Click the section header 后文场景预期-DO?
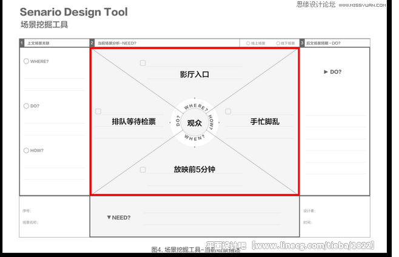The height and width of the screenshot is (257, 399). 323,44
